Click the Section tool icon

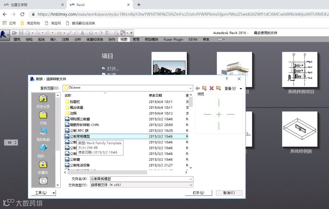[101, 33]
